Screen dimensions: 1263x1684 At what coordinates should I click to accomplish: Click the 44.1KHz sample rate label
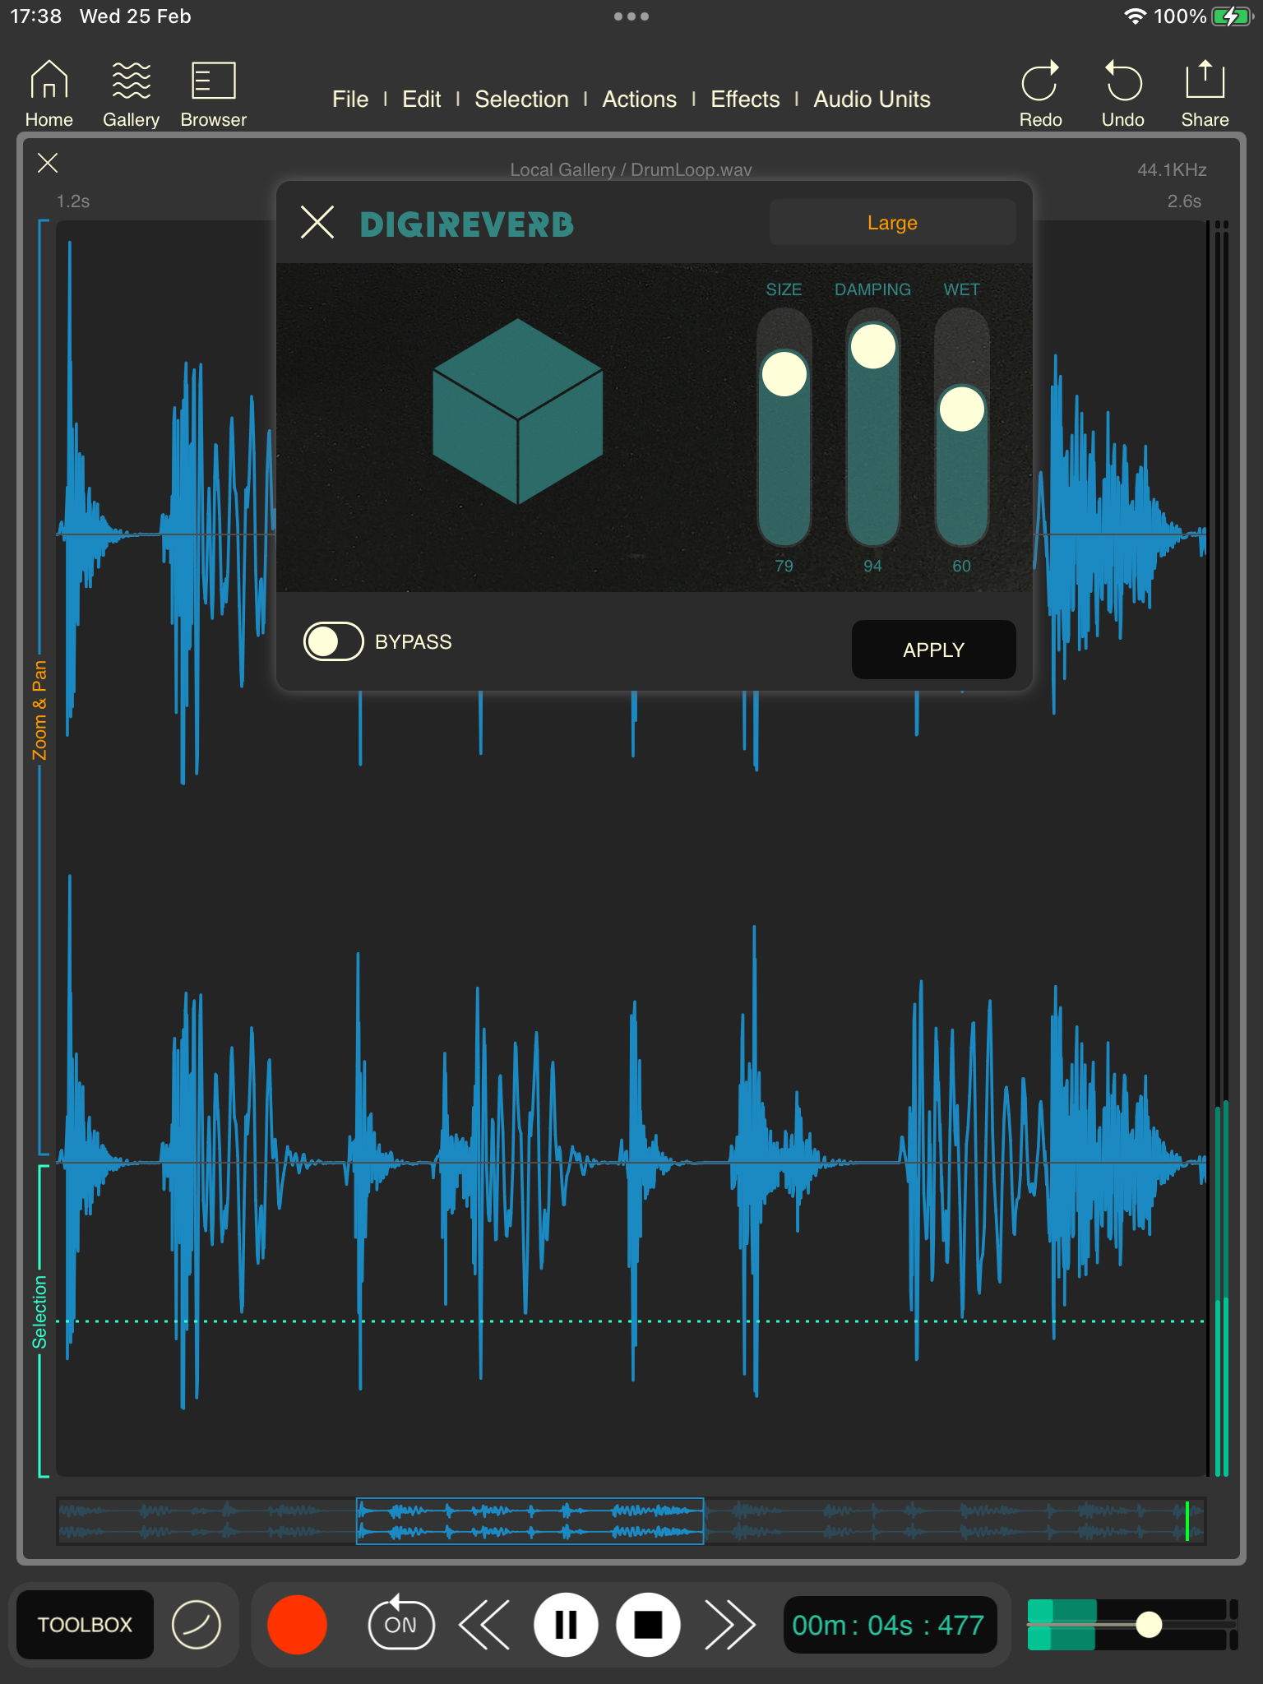coord(1172,169)
